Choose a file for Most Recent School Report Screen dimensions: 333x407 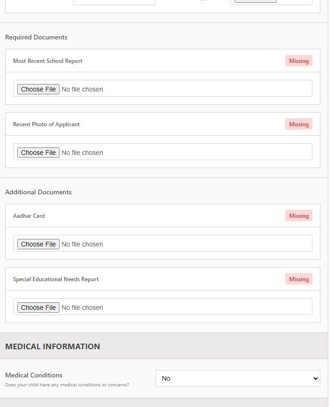coord(38,89)
